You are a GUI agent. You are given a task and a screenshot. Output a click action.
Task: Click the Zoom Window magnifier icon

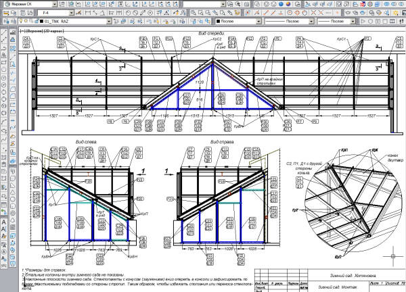(x=201, y=13)
